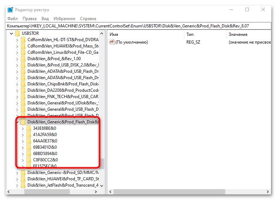
Task: Click folder icon of Disk&Ven_&Prod_&Rev_1.00
Action: tap(23, 59)
